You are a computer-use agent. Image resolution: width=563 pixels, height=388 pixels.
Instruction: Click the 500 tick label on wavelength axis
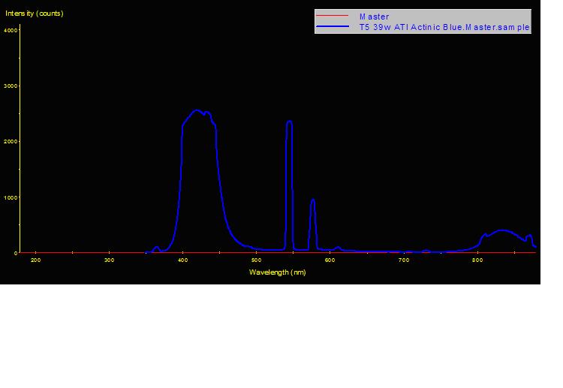tap(256, 260)
